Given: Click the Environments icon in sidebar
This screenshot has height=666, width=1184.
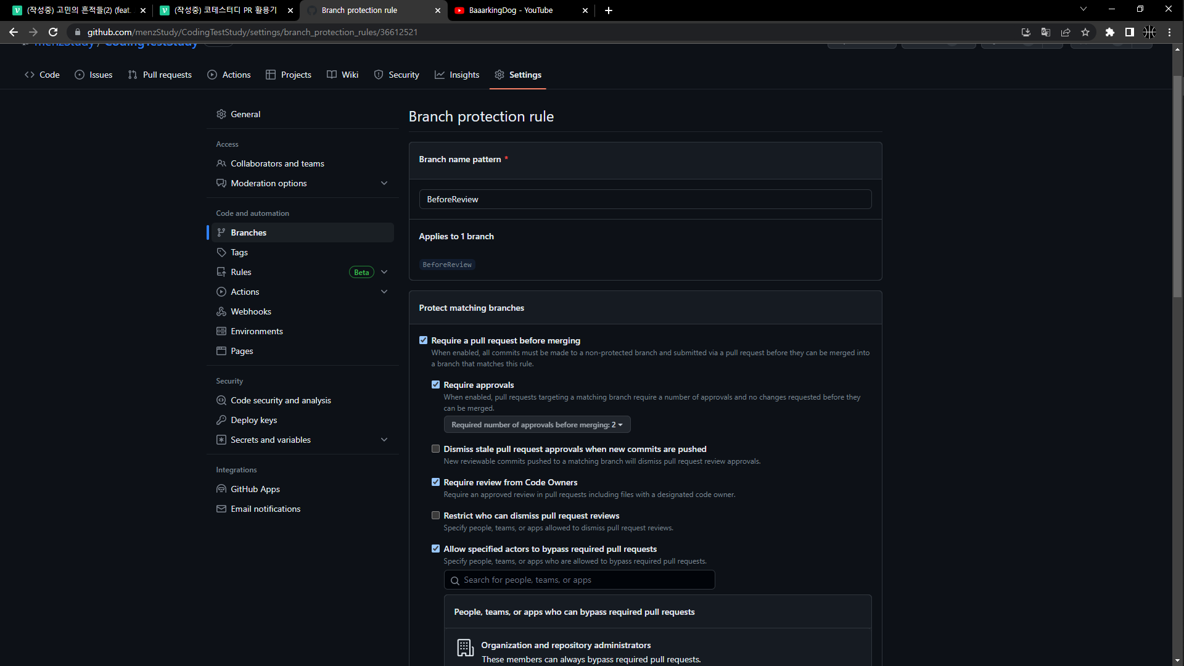Looking at the screenshot, I should (x=221, y=331).
